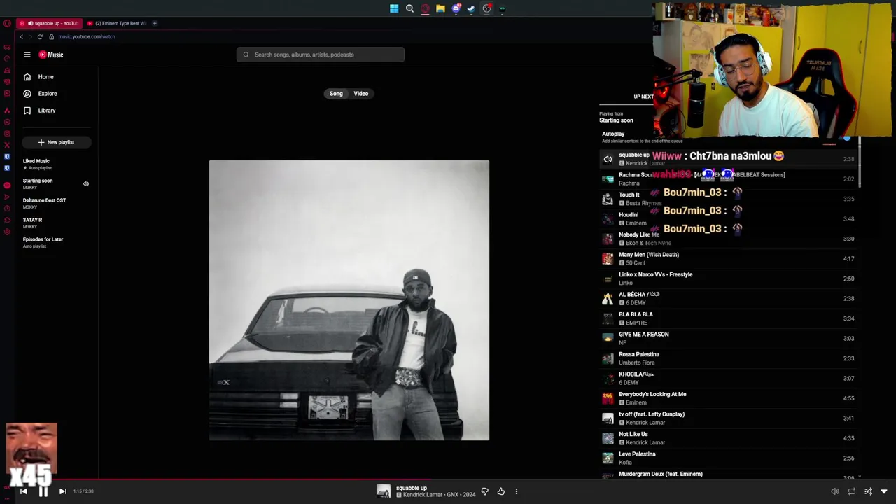Play Linko x Narco VVs Freestyle
The height and width of the screenshot is (504, 896).
tap(729, 279)
